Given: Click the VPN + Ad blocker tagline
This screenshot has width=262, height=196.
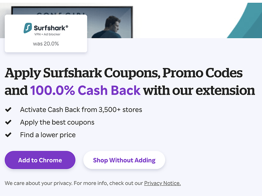Looking at the screenshot, I should [47, 34].
